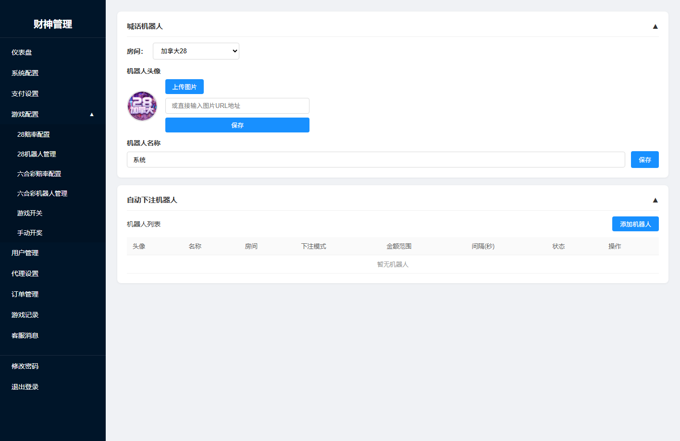Go to 手动开奖 submenu entry
The width and height of the screenshot is (680, 441).
point(30,233)
